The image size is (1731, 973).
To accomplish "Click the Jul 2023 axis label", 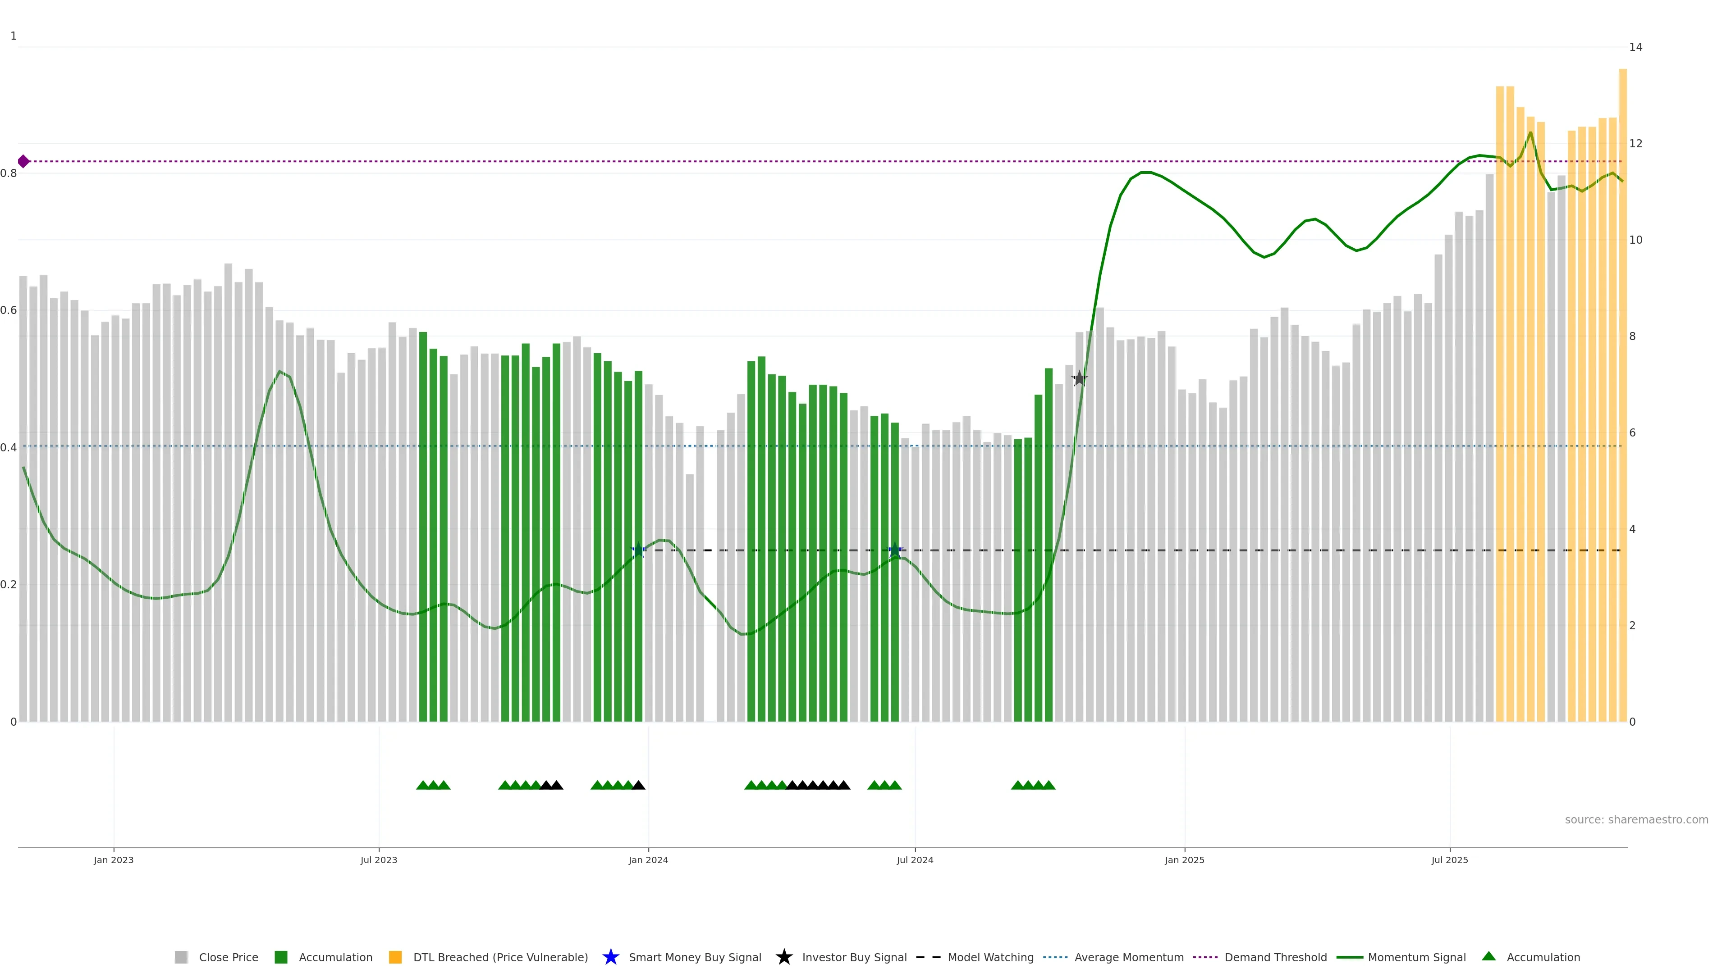I will (378, 859).
